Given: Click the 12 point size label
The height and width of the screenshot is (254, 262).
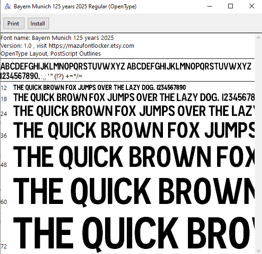Looking at the screenshot, I should 4,88.
